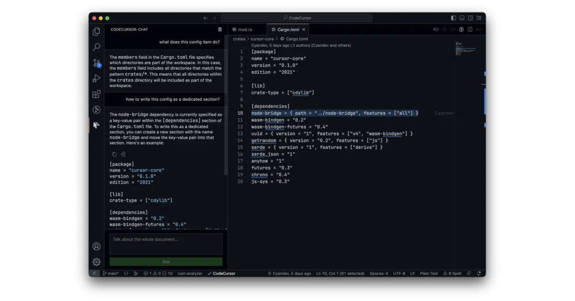
Task: Open the Accounts menu icon
Action: click(96, 247)
